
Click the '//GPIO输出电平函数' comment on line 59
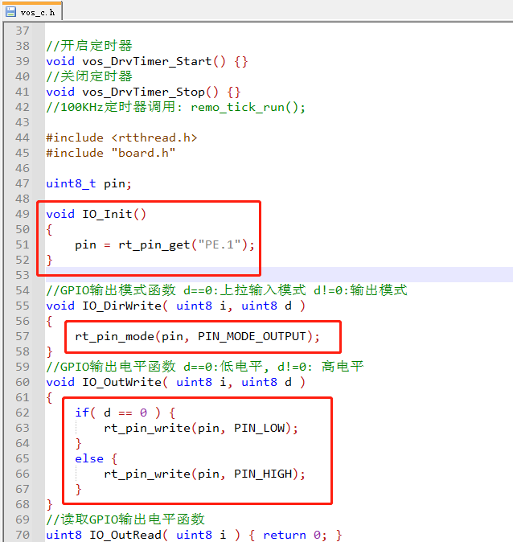(x=111, y=367)
